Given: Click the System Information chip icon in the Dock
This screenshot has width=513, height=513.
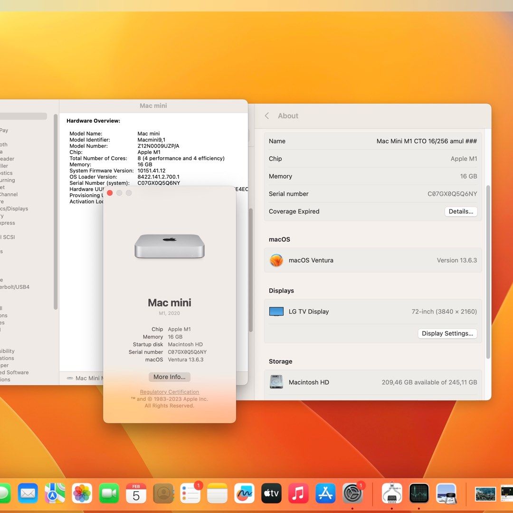Looking at the screenshot, I should coord(392,493).
